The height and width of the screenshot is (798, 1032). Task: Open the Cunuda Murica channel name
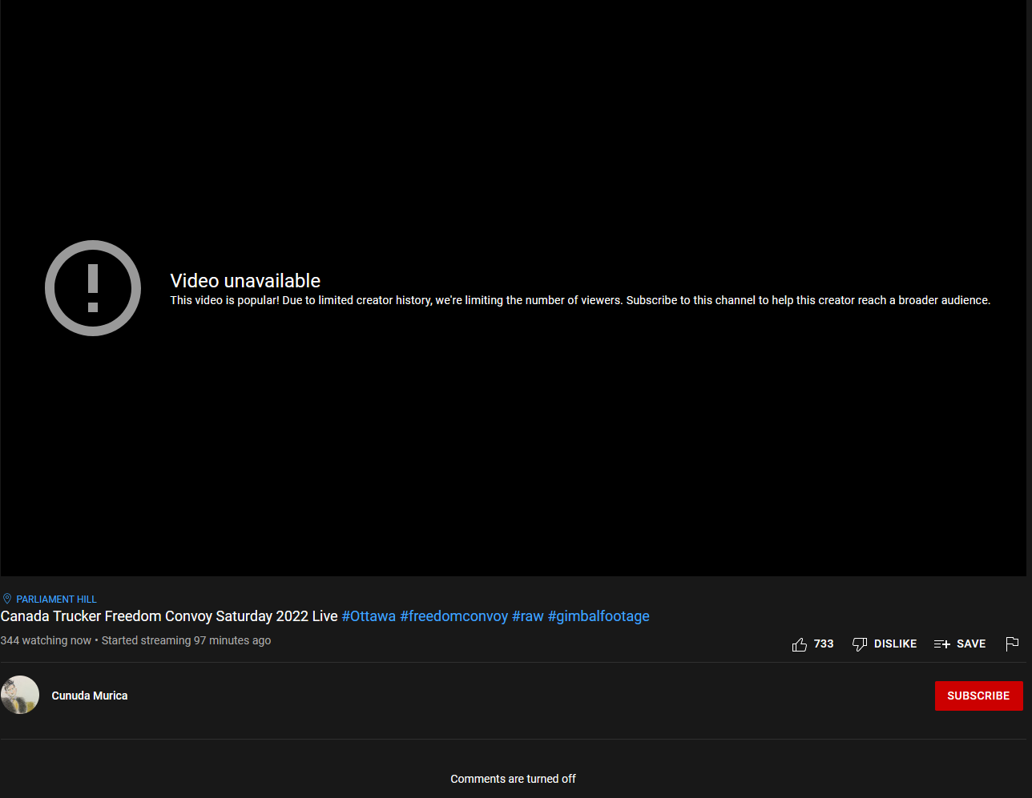(x=90, y=696)
